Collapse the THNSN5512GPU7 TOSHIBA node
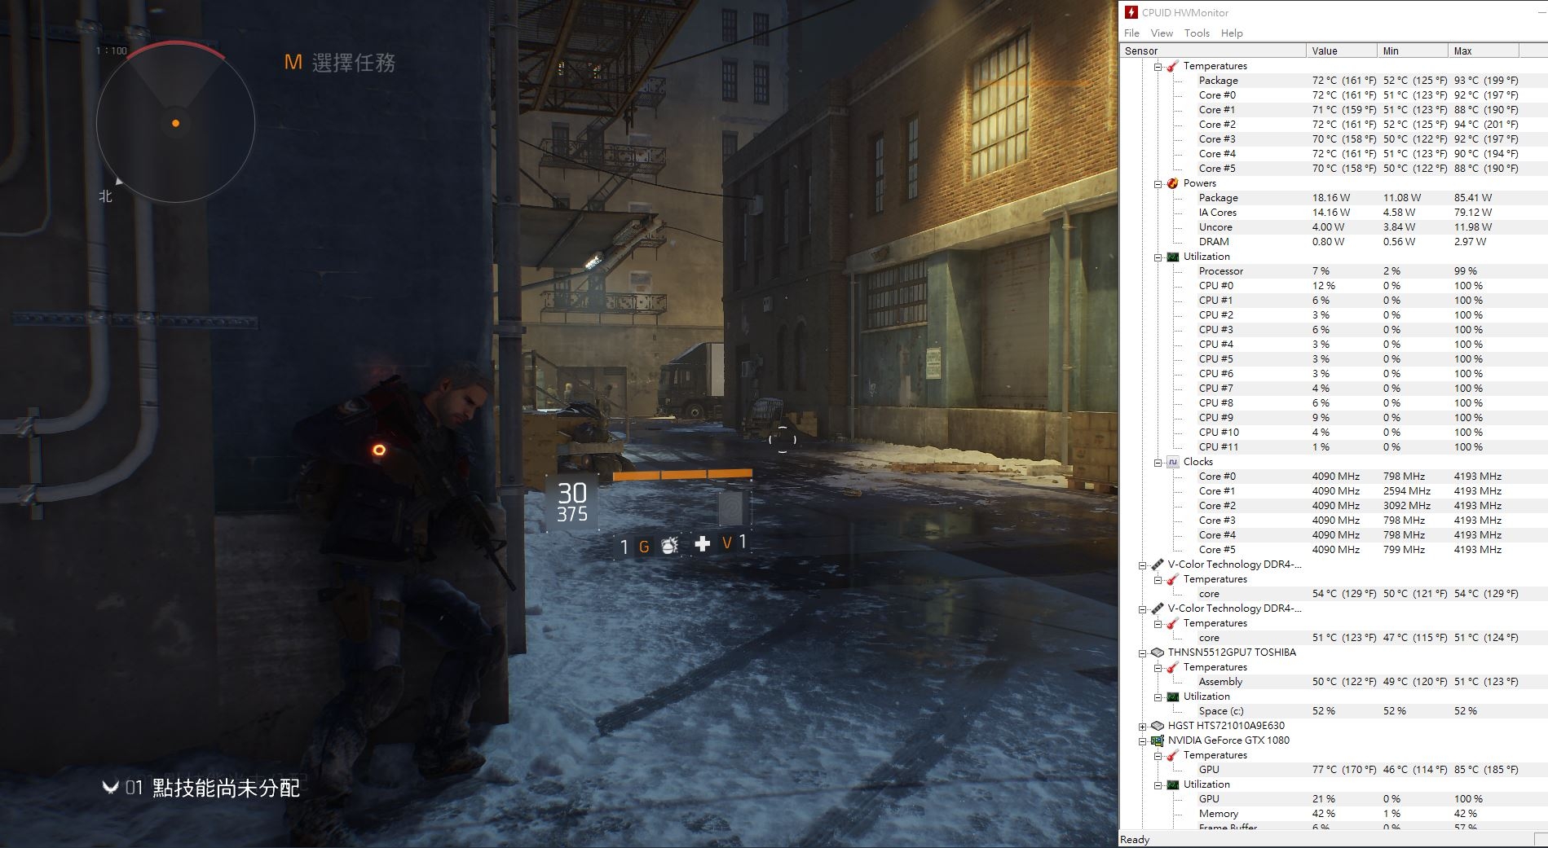This screenshot has width=1548, height=848. click(1142, 653)
